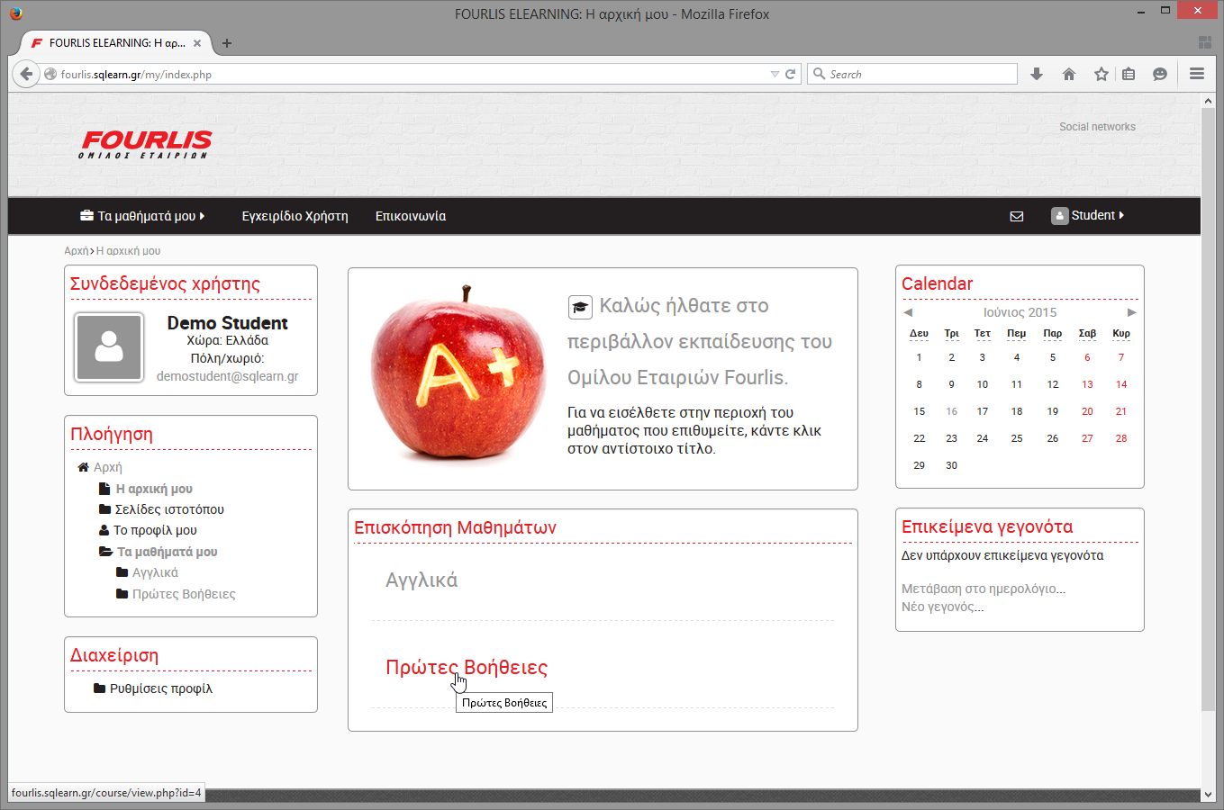Screen dimensions: 1224x810
Task: Bookmark this page with the star icon
Action: [x=1101, y=74]
